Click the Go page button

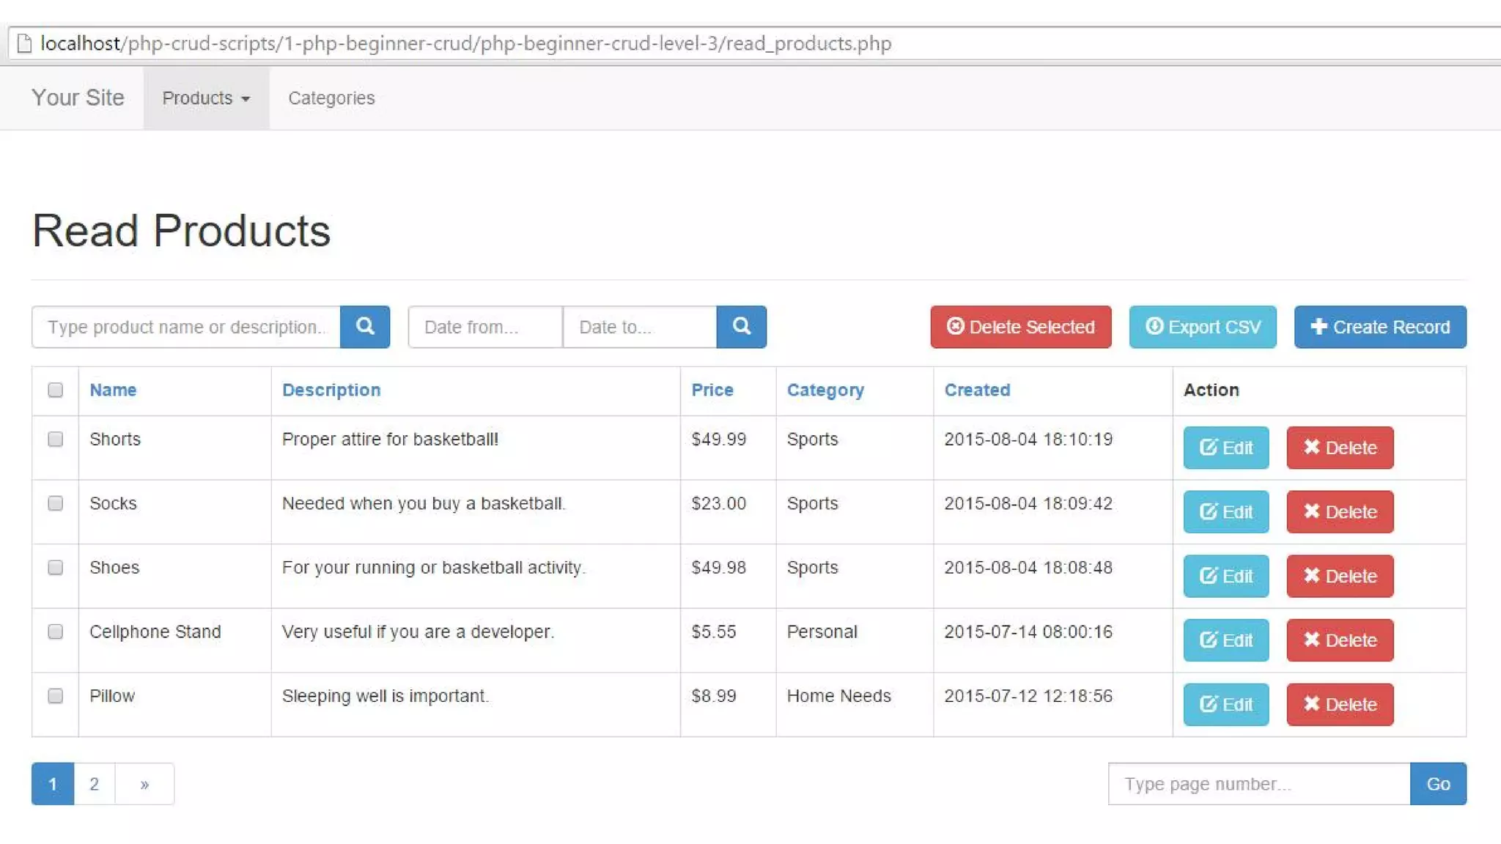tap(1437, 784)
